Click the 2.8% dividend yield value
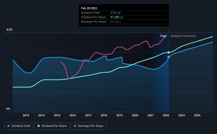The height and width of the screenshot is (134, 217). click(x=113, y=13)
